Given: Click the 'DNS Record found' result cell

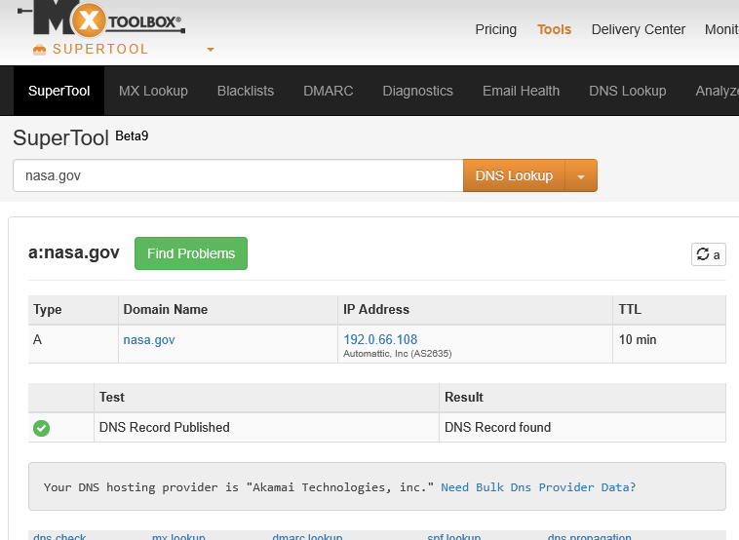Looking at the screenshot, I should 583,427.
